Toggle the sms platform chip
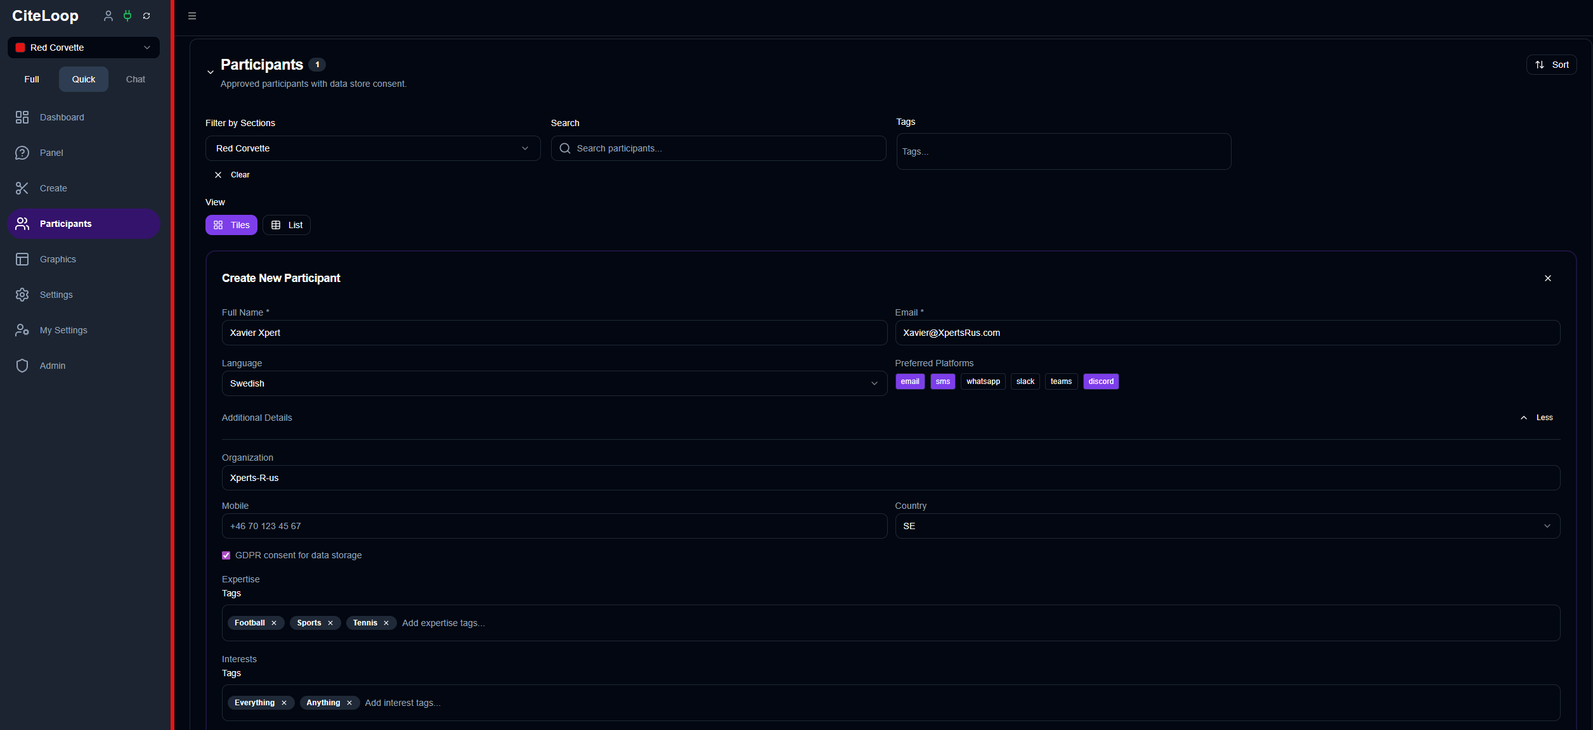Viewport: 1593px width, 730px height. [x=943, y=381]
